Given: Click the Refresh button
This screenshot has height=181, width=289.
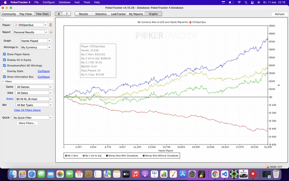Looking at the screenshot, I should coord(280,14).
